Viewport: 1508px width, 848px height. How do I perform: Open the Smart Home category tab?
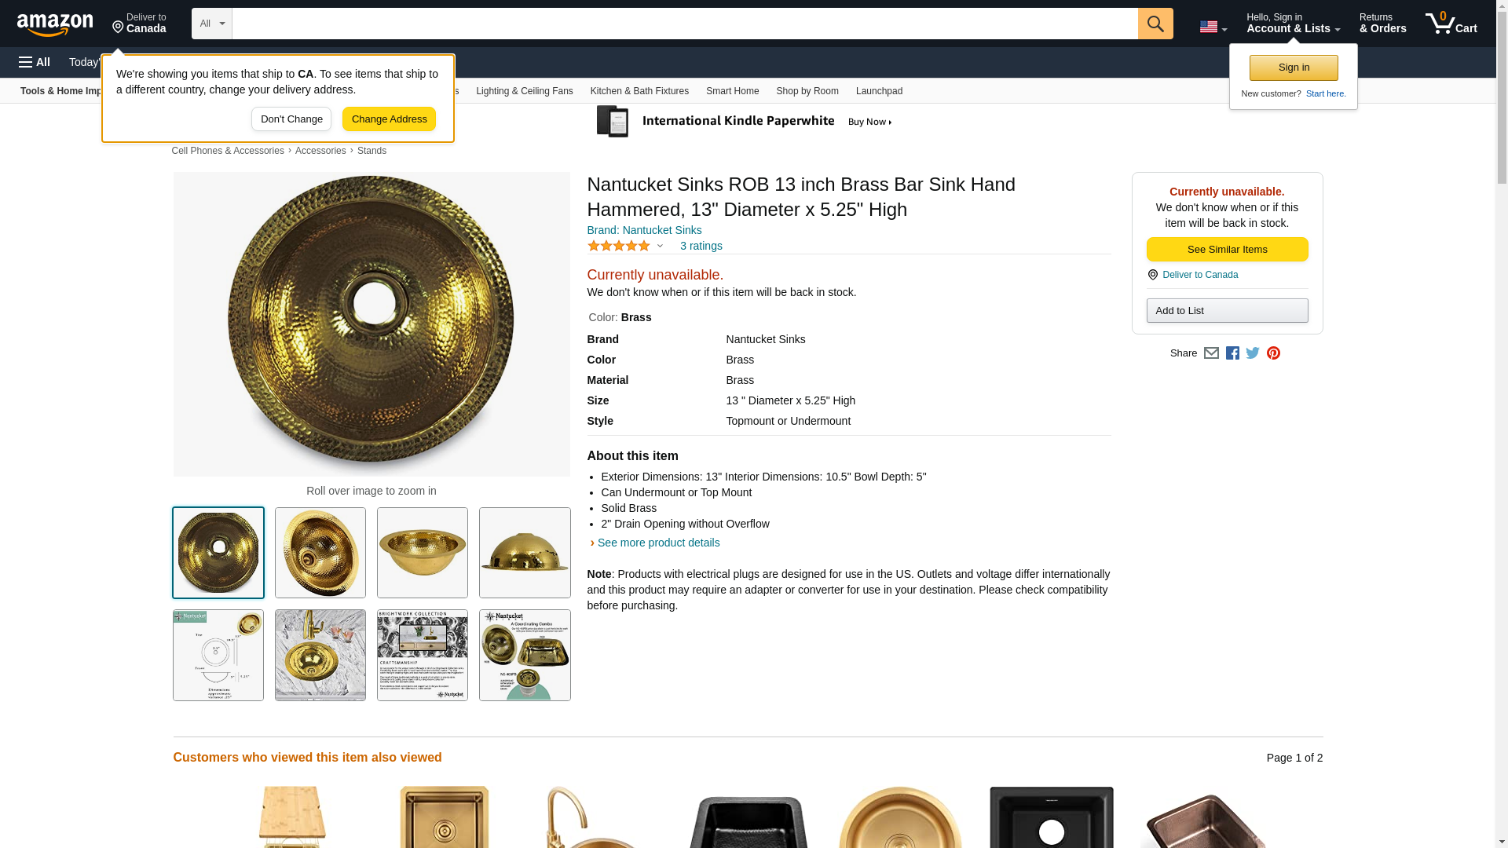[732, 91]
